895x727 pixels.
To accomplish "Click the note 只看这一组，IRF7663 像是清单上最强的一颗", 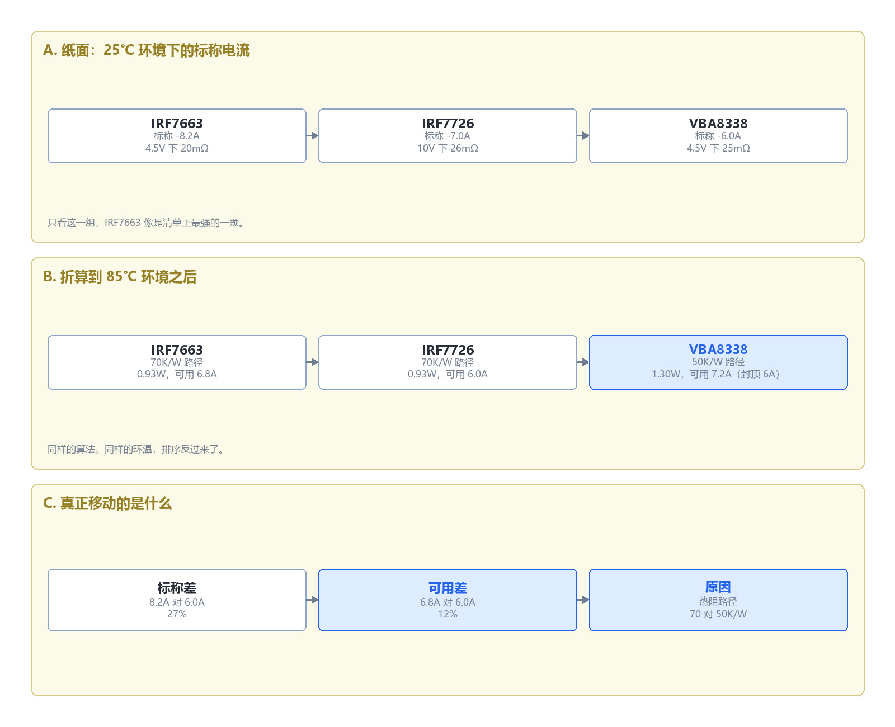I will pyautogui.click(x=146, y=223).
